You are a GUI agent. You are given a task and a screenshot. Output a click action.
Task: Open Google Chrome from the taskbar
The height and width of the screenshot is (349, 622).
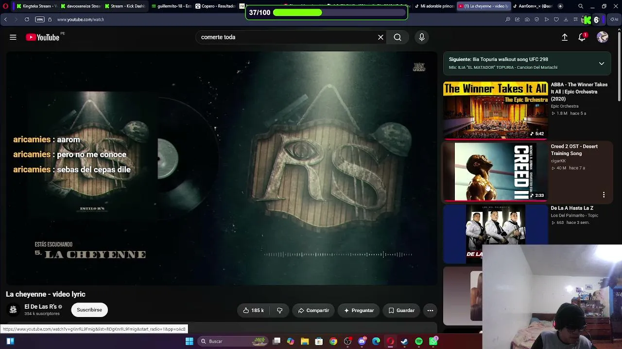click(x=333, y=341)
